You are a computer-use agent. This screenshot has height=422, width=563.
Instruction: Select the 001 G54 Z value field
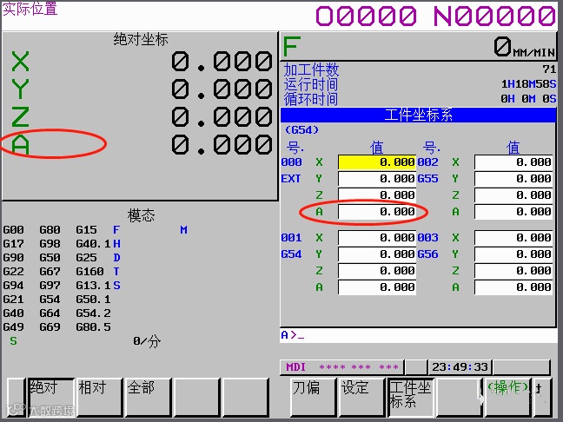click(x=377, y=271)
